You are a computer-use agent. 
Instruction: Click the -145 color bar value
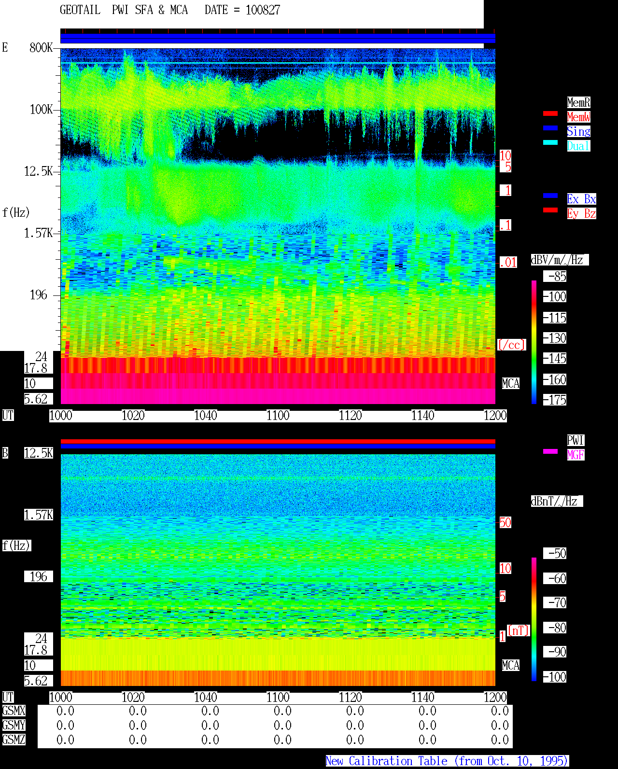click(555, 358)
